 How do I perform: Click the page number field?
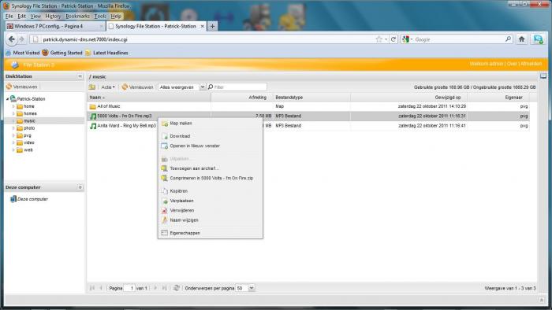pos(129,288)
